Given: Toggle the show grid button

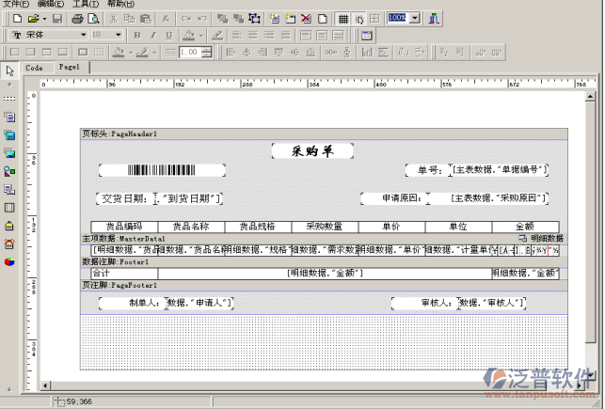Looking at the screenshot, I should pyautogui.click(x=343, y=18).
